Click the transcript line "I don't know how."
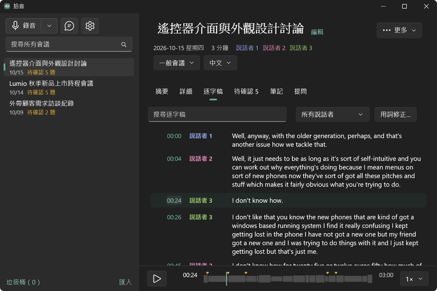 click(x=257, y=201)
